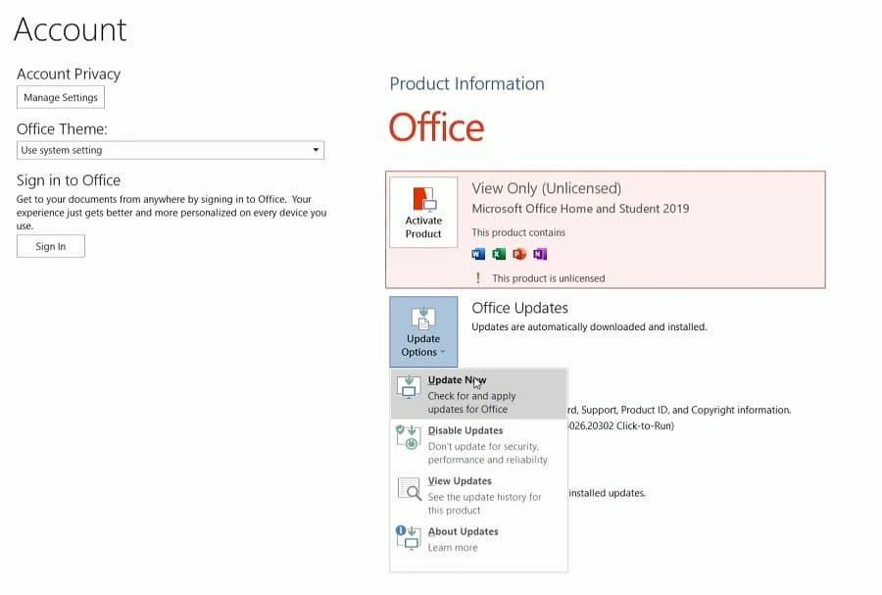Click the Word app icon
Viewport: 882px width, 595px height.
pyautogui.click(x=478, y=254)
